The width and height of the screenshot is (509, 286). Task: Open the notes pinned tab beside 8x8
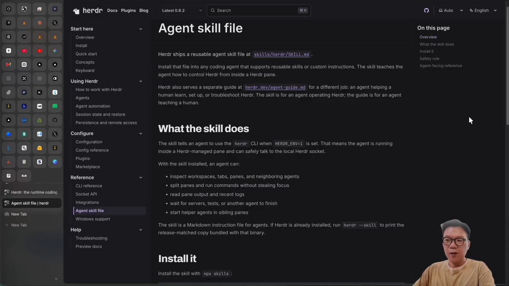9,176
